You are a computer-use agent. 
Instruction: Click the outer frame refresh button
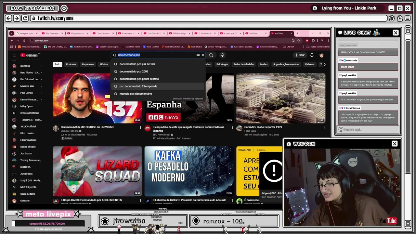coord(25,18)
